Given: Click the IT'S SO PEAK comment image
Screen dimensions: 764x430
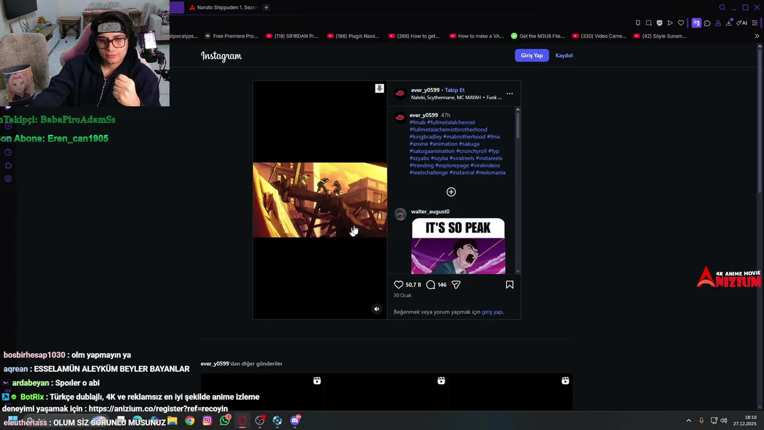Looking at the screenshot, I should point(458,246).
